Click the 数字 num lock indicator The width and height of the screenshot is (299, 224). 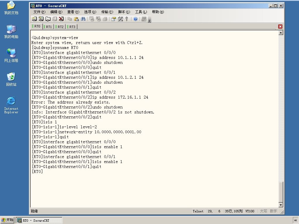[x=273, y=211]
